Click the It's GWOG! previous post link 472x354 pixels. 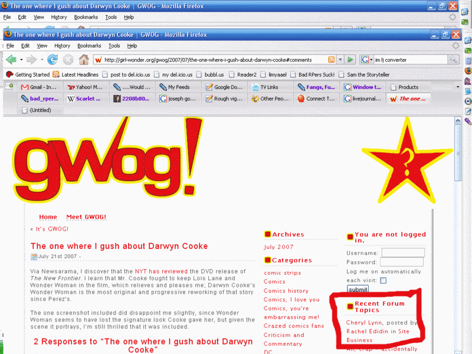[52, 229]
